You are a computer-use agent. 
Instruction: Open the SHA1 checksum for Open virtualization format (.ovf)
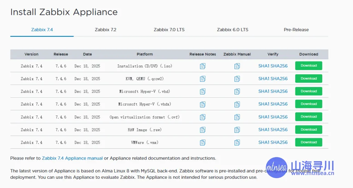pos(264,117)
